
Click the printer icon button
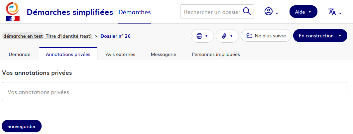pyautogui.click(x=199, y=36)
